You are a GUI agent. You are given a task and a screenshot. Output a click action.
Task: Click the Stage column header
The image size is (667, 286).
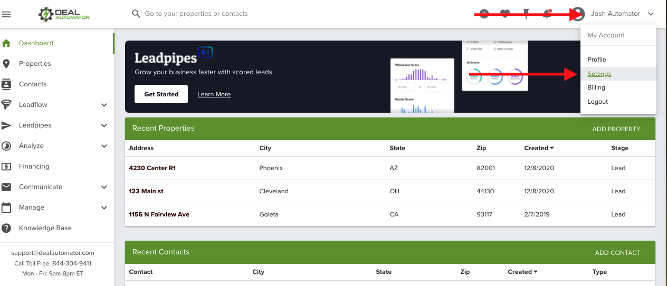(620, 148)
